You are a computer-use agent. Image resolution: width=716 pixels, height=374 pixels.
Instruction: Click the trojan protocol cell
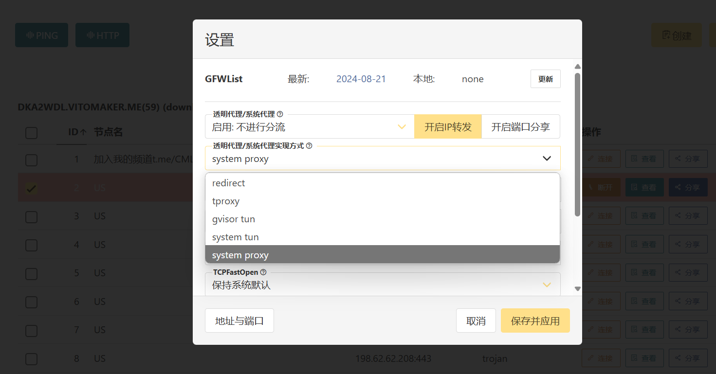tap(495, 359)
